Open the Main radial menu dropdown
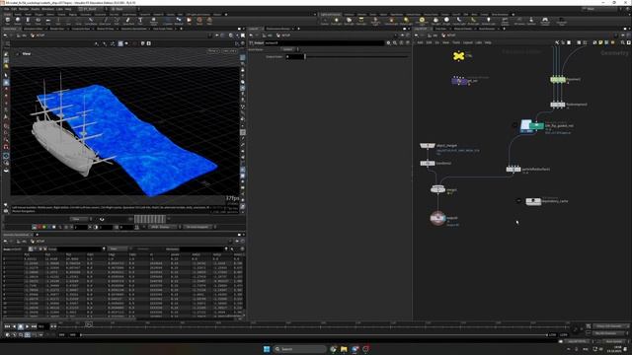Image resolution: width=632 pixels, height=355 pixels. pyautogui.click(x=122, y=9)
